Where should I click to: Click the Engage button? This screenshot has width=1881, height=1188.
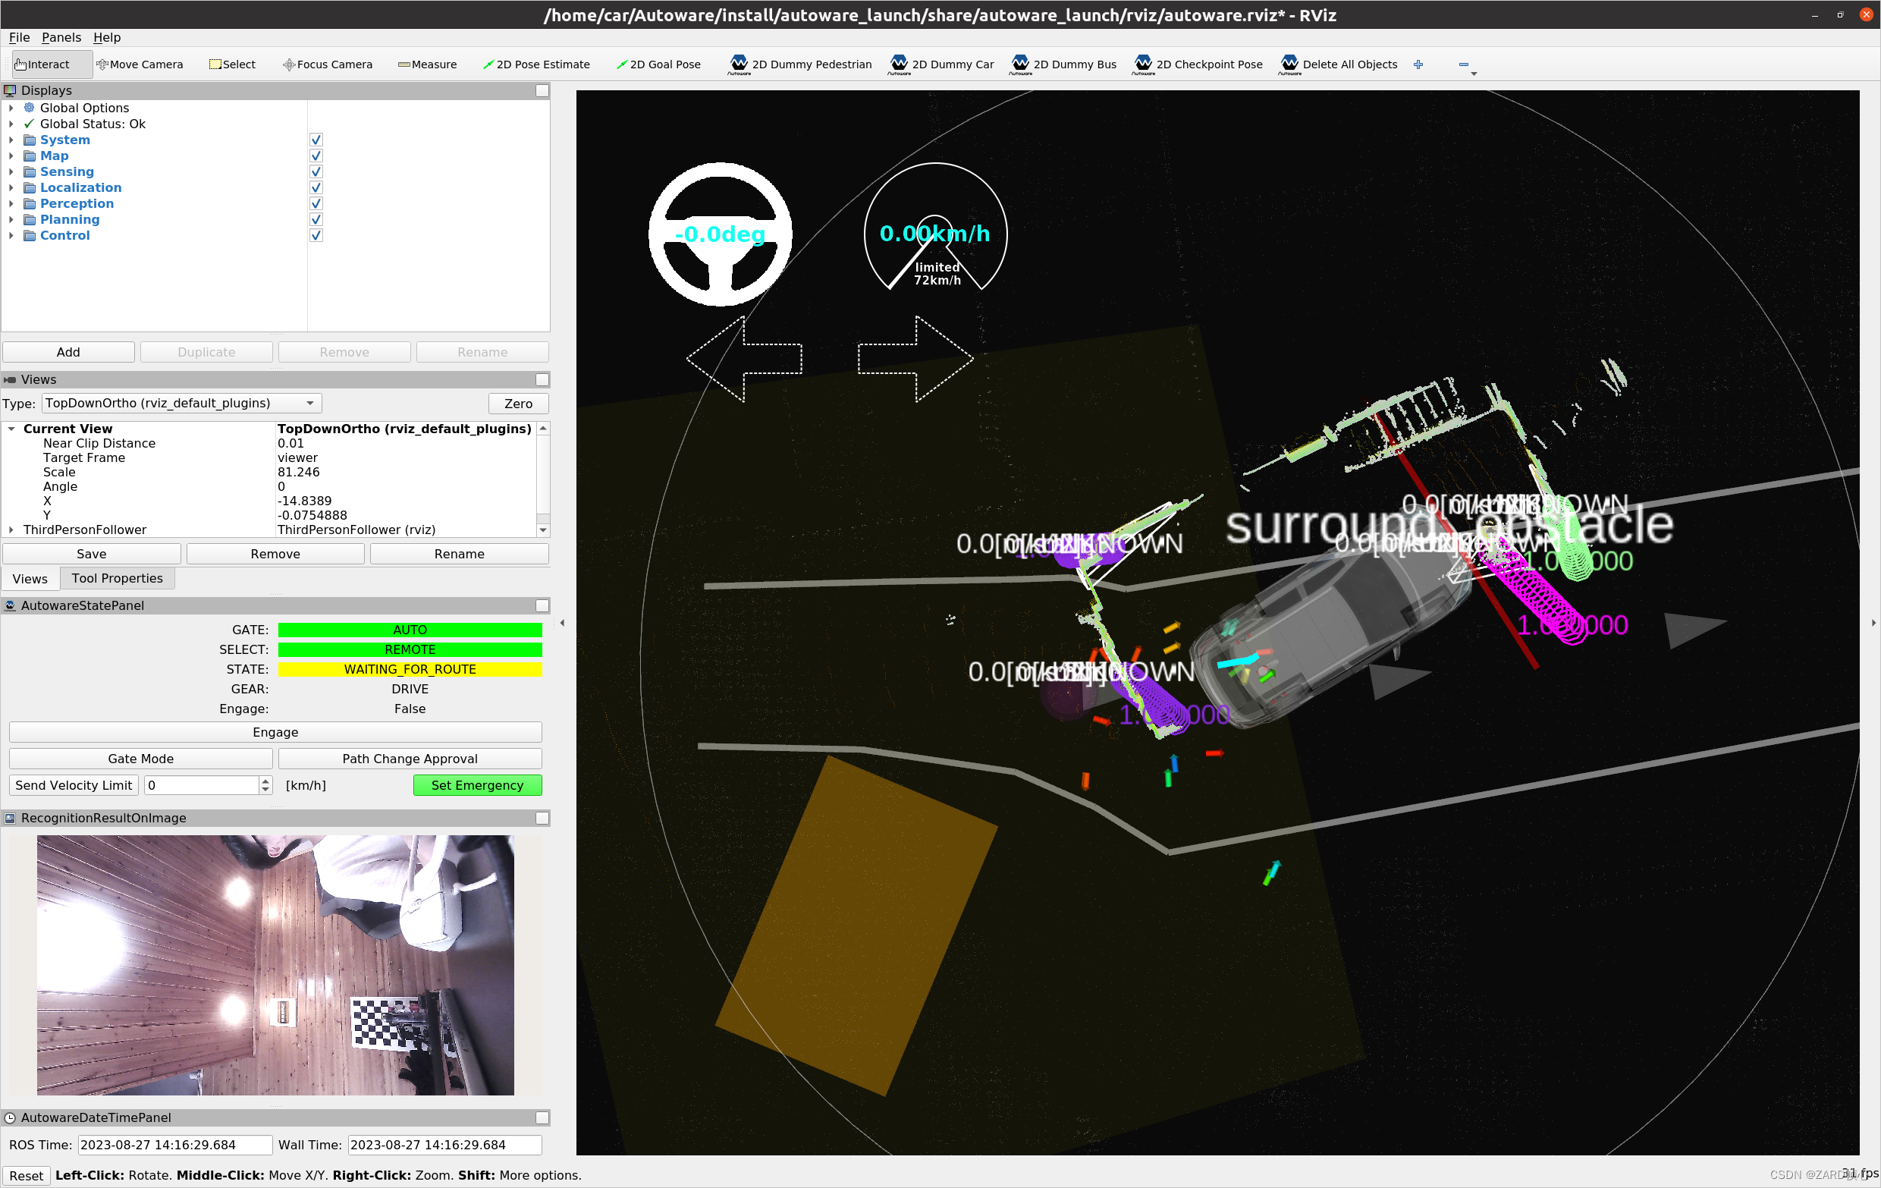point(275,732)
